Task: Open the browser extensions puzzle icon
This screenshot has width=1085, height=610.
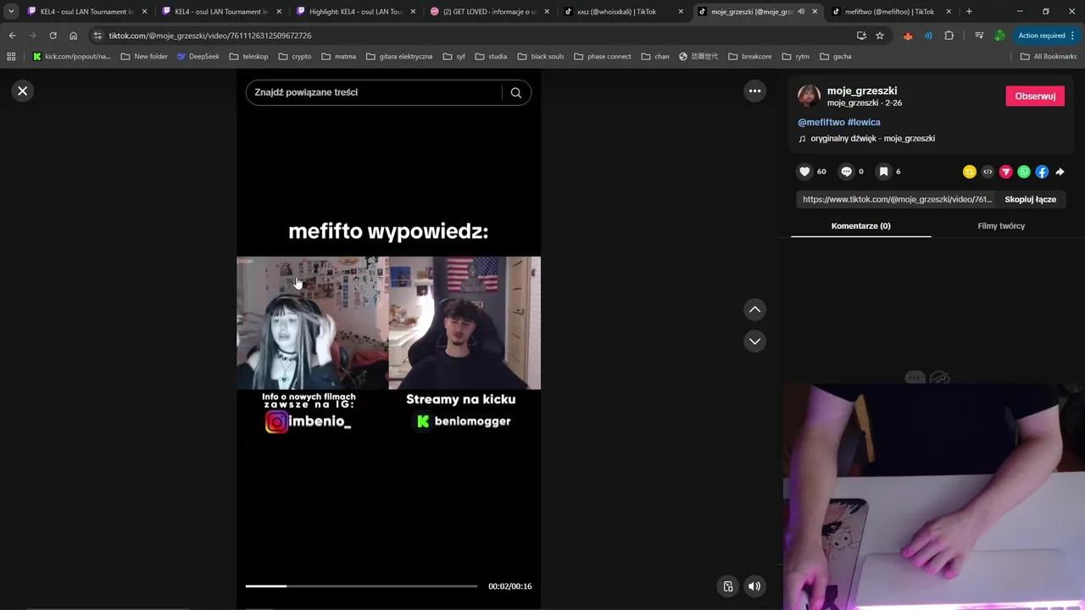Action: [949, 36]
